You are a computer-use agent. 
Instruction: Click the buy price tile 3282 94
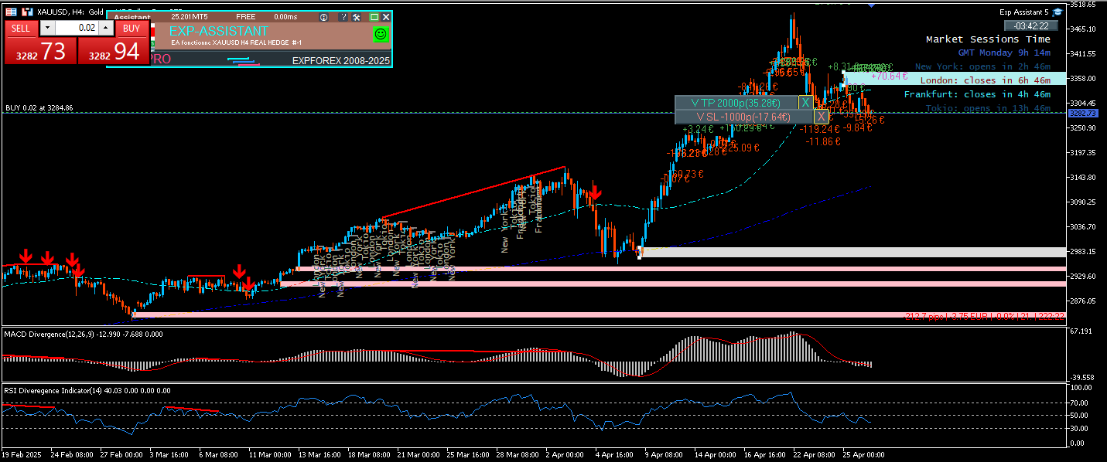114,51
